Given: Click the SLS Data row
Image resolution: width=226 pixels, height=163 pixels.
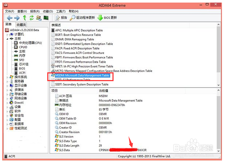Looking at the screenshot, I should 101,150.
